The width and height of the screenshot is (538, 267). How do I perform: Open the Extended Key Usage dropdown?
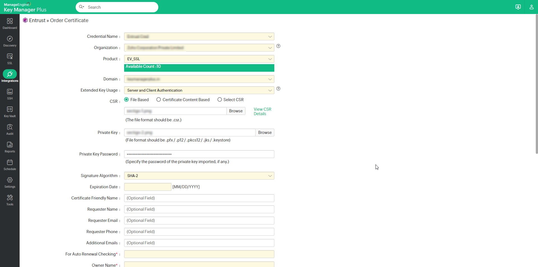click(x=199, y=90)
